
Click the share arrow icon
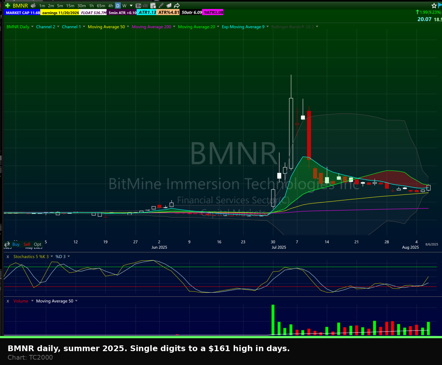click(177, 6)
